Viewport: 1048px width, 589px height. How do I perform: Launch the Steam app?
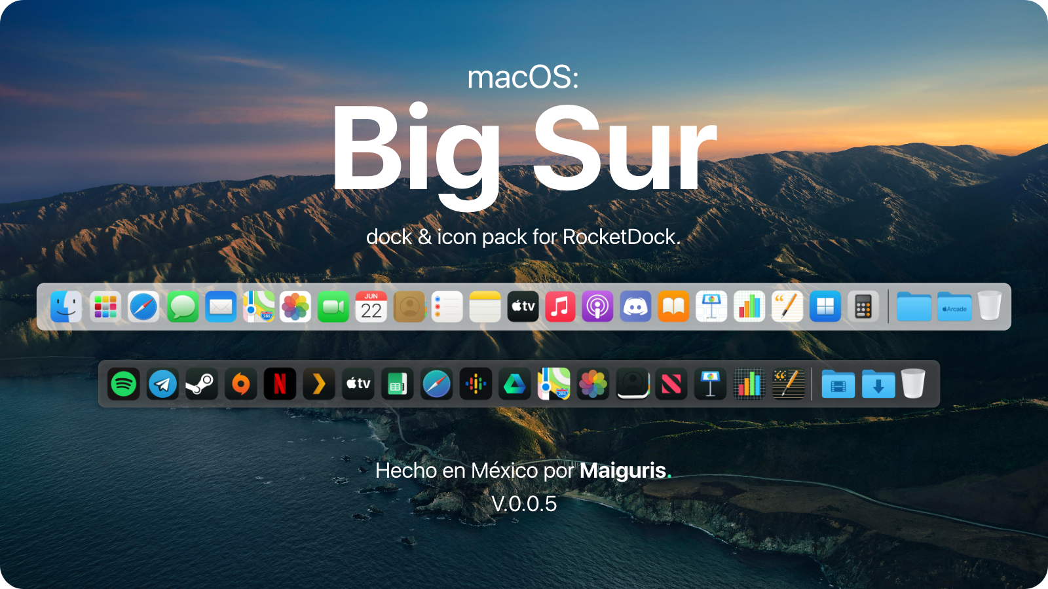coord(201,384)
